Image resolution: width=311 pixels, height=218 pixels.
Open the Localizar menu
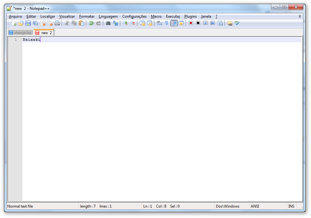coord(48,16)
